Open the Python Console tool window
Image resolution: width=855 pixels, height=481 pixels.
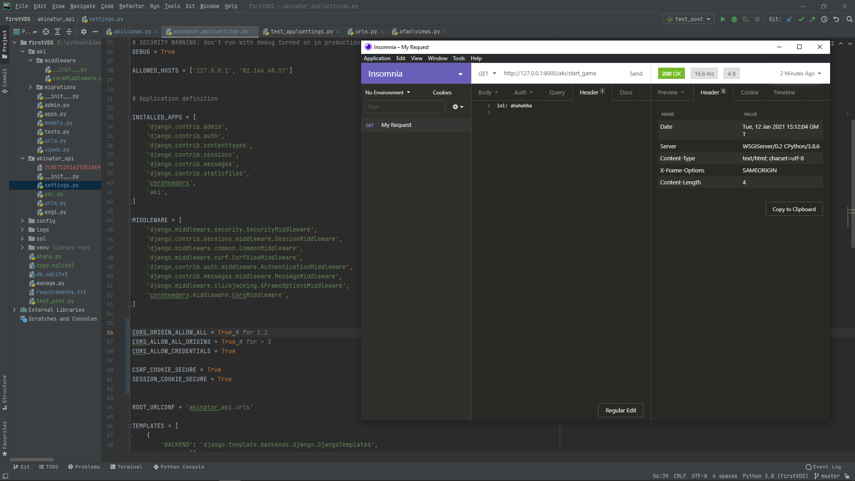pyautogui.click(x=179, y=467)
